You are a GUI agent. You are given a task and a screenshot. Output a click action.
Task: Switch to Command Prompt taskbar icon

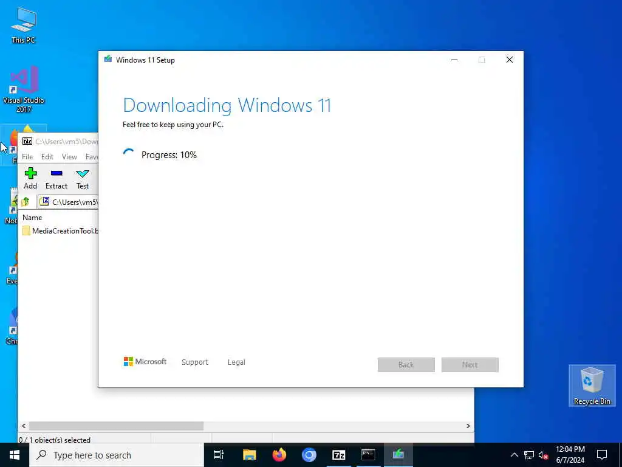(x=368, y=455)
